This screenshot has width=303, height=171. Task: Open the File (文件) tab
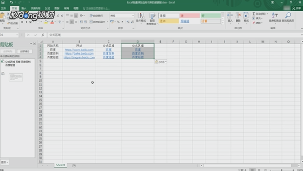pos(4,8)
